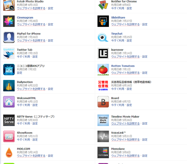Click the Cinemagram pinwheel icon
This screenshot has width=187, height=164.
tap(9, 21)
